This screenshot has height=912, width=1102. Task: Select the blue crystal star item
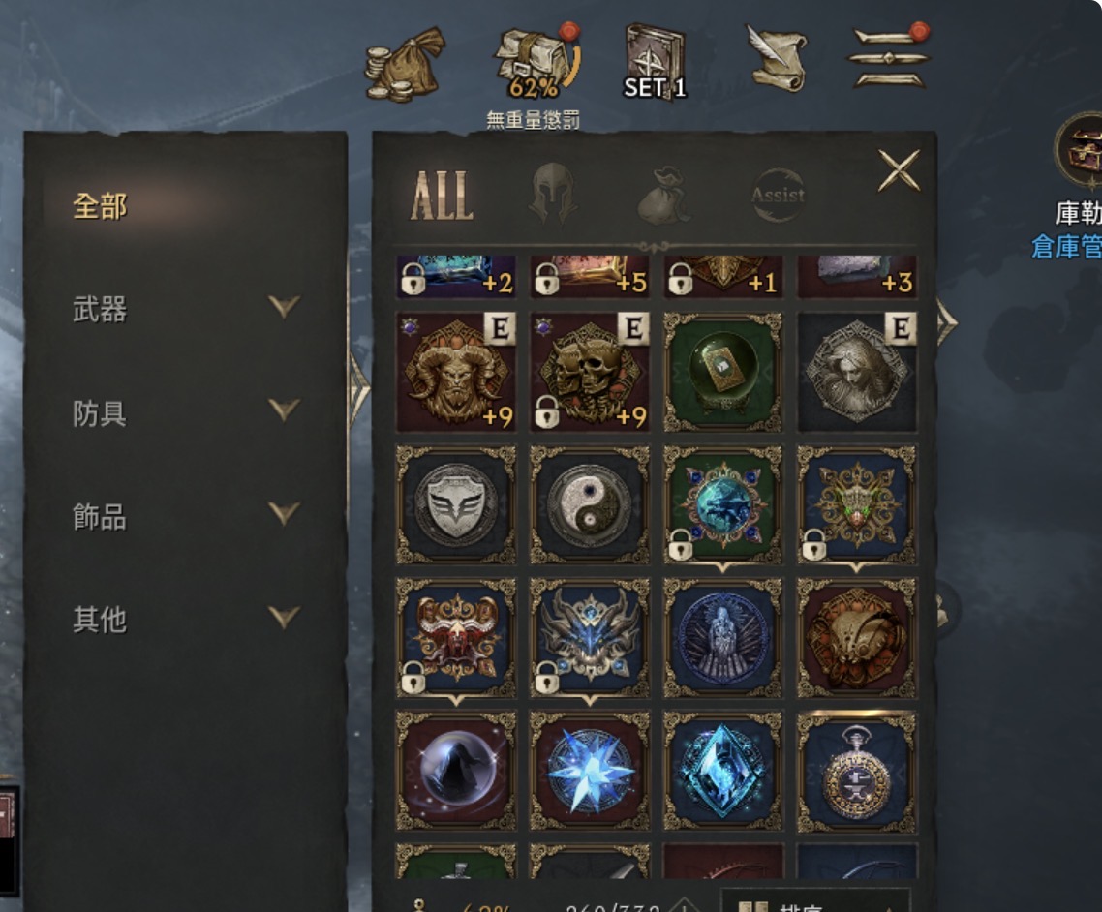tap(590, 772)
